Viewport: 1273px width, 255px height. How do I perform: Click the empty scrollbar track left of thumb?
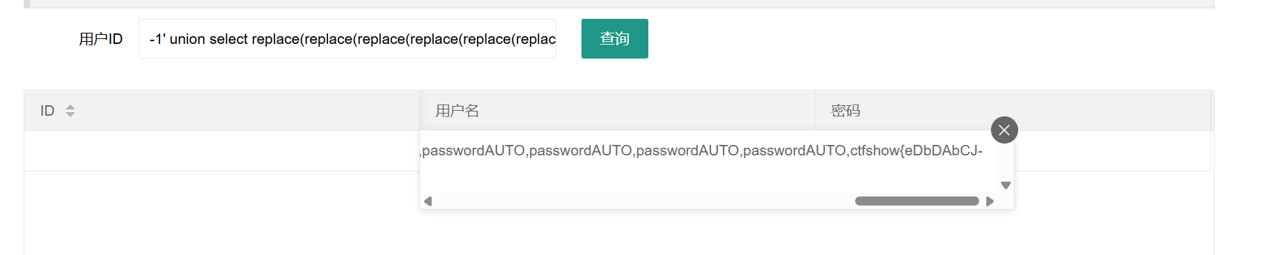(644, 201)
